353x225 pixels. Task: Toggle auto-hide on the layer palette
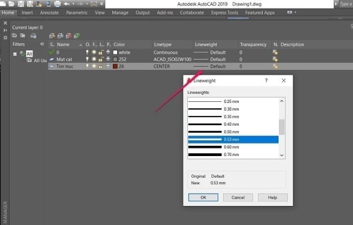click(x=5, y=30)
